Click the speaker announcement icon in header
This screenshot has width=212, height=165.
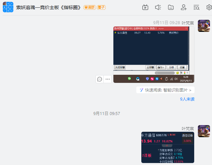click(x=158, y=7)
